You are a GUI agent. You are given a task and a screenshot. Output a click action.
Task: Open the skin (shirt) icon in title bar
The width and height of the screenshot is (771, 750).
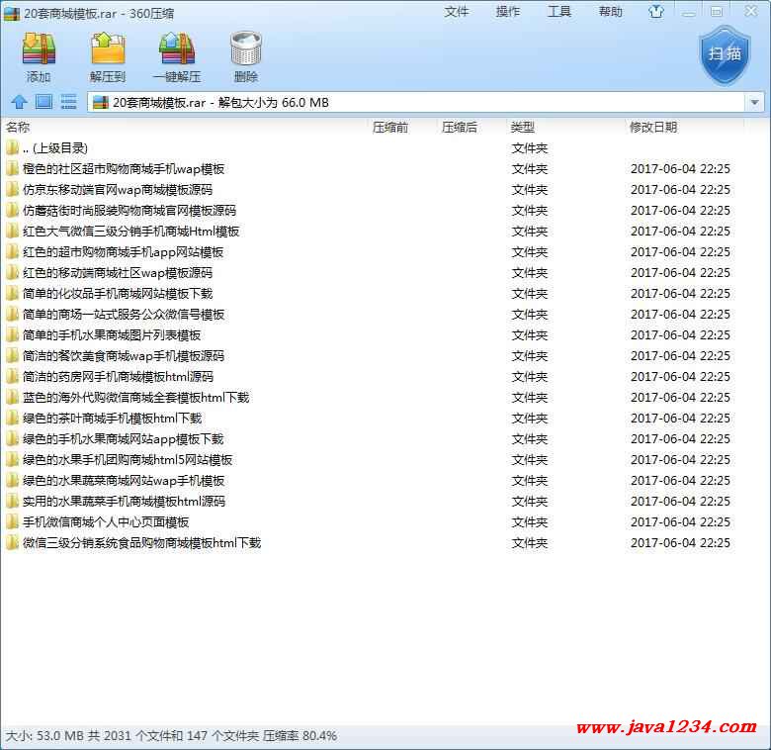click(656, 11)
